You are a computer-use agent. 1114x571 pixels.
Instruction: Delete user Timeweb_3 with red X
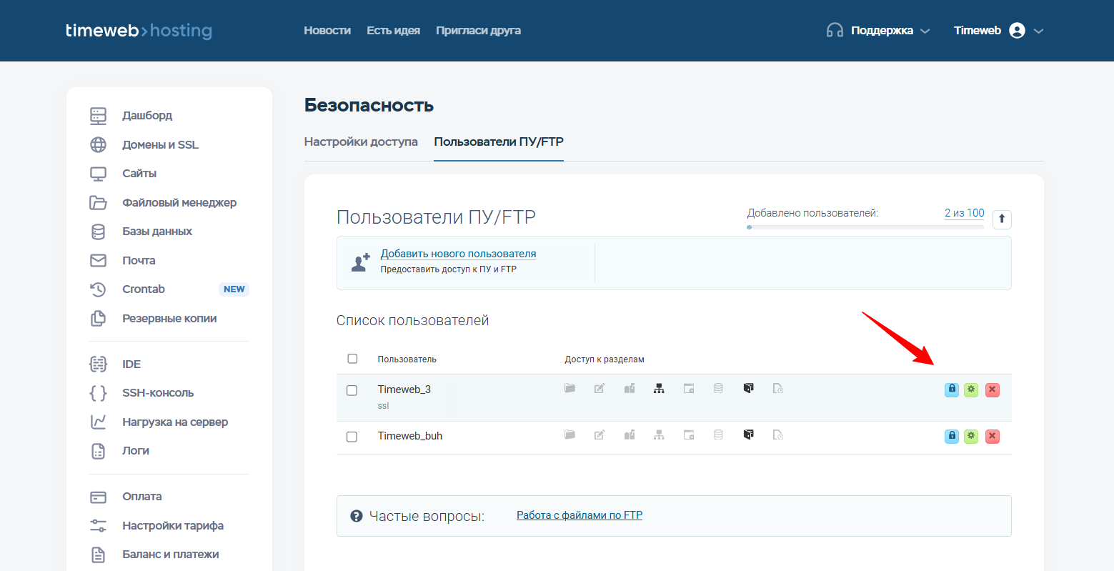coord(992,389)
